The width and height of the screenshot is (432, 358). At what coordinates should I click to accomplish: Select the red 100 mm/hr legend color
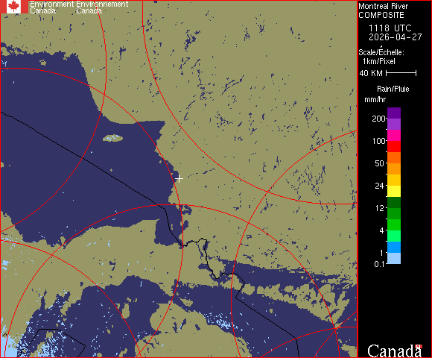click(x=394, y=146)
